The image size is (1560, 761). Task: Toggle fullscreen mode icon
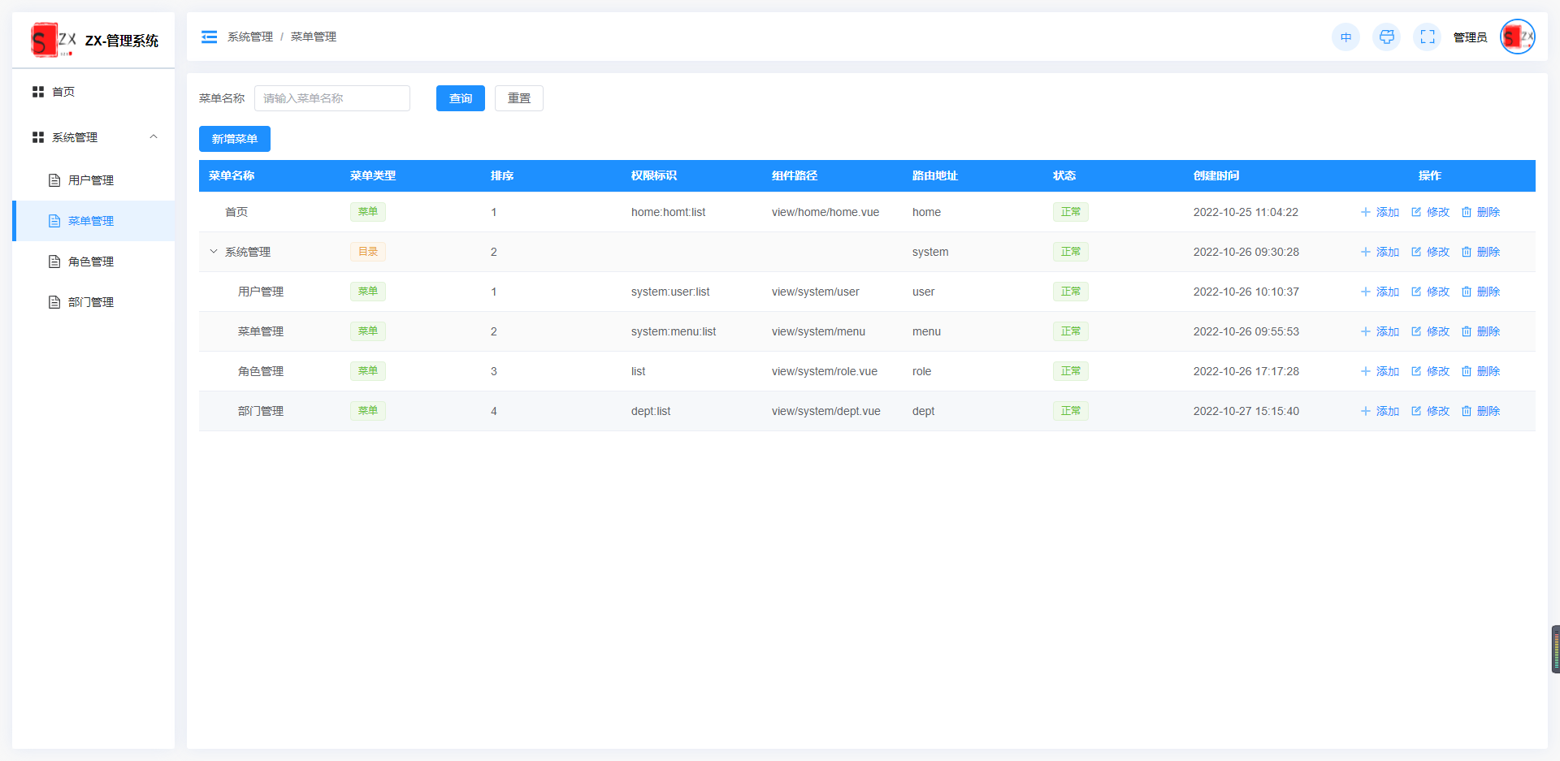coord(1428,37)
